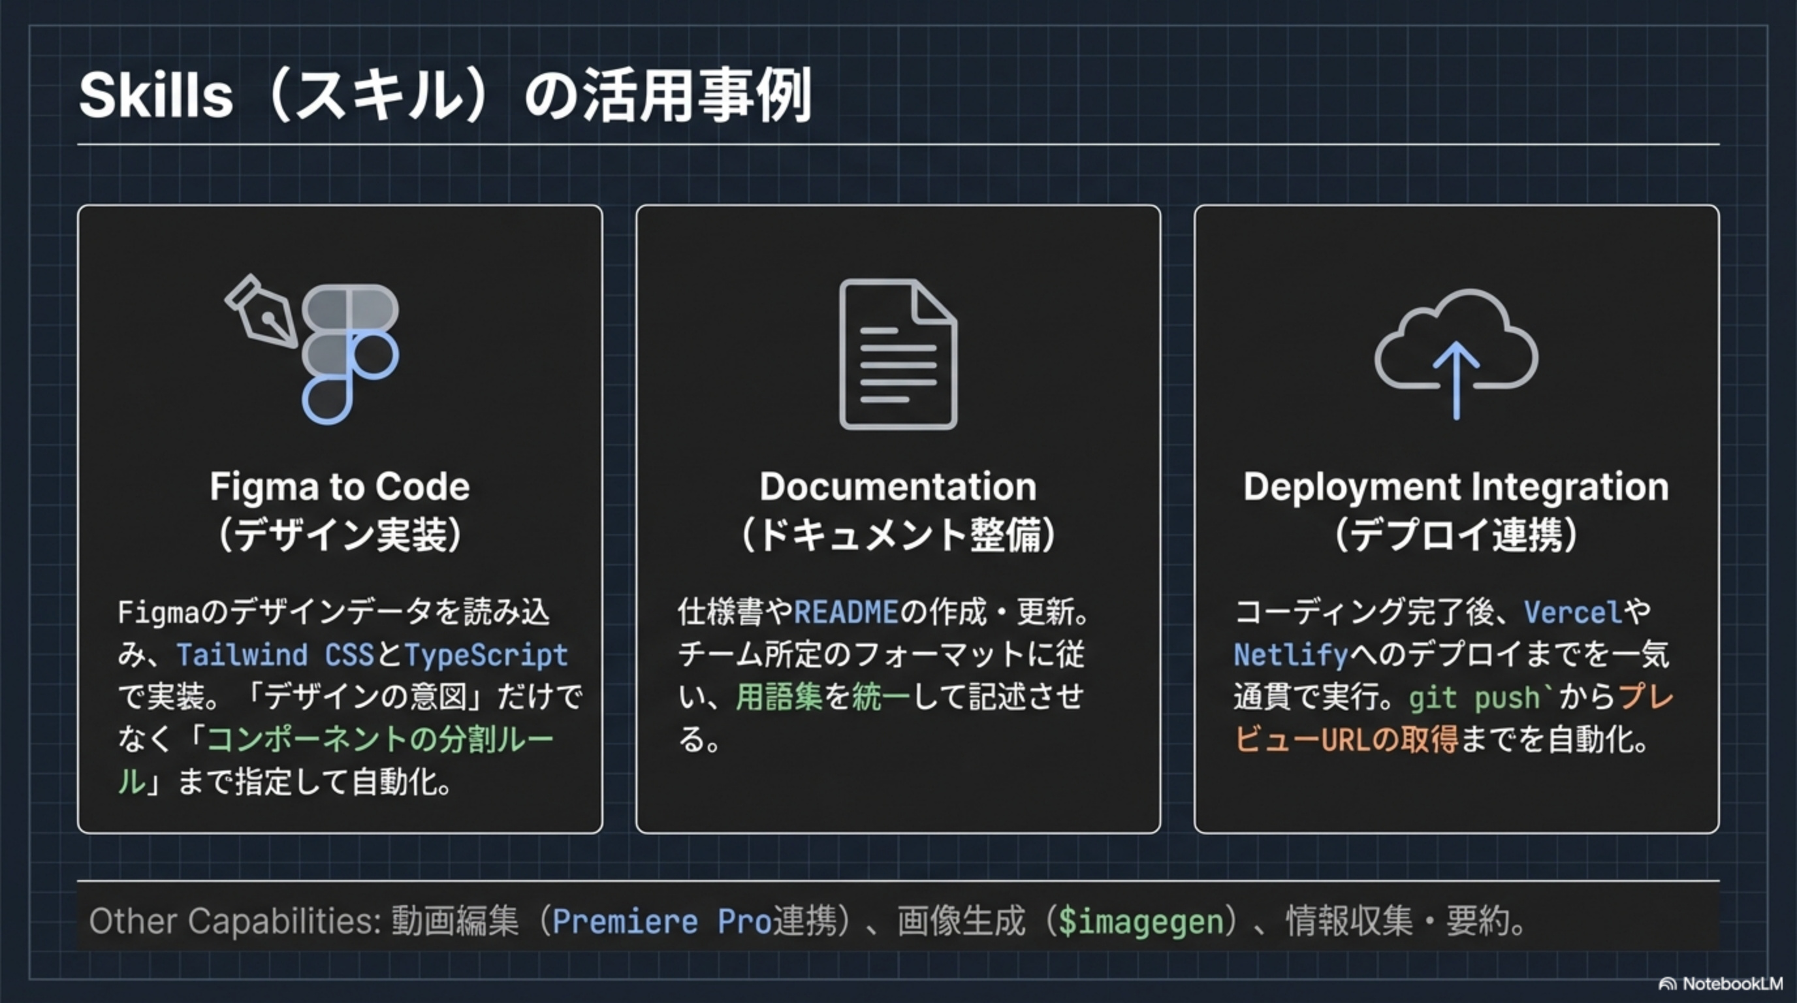Image resolution: width=1797 pixels, height=1003 pixels.
Task: Click the 'Documentation' heading
Action: [x=898, y=486]
